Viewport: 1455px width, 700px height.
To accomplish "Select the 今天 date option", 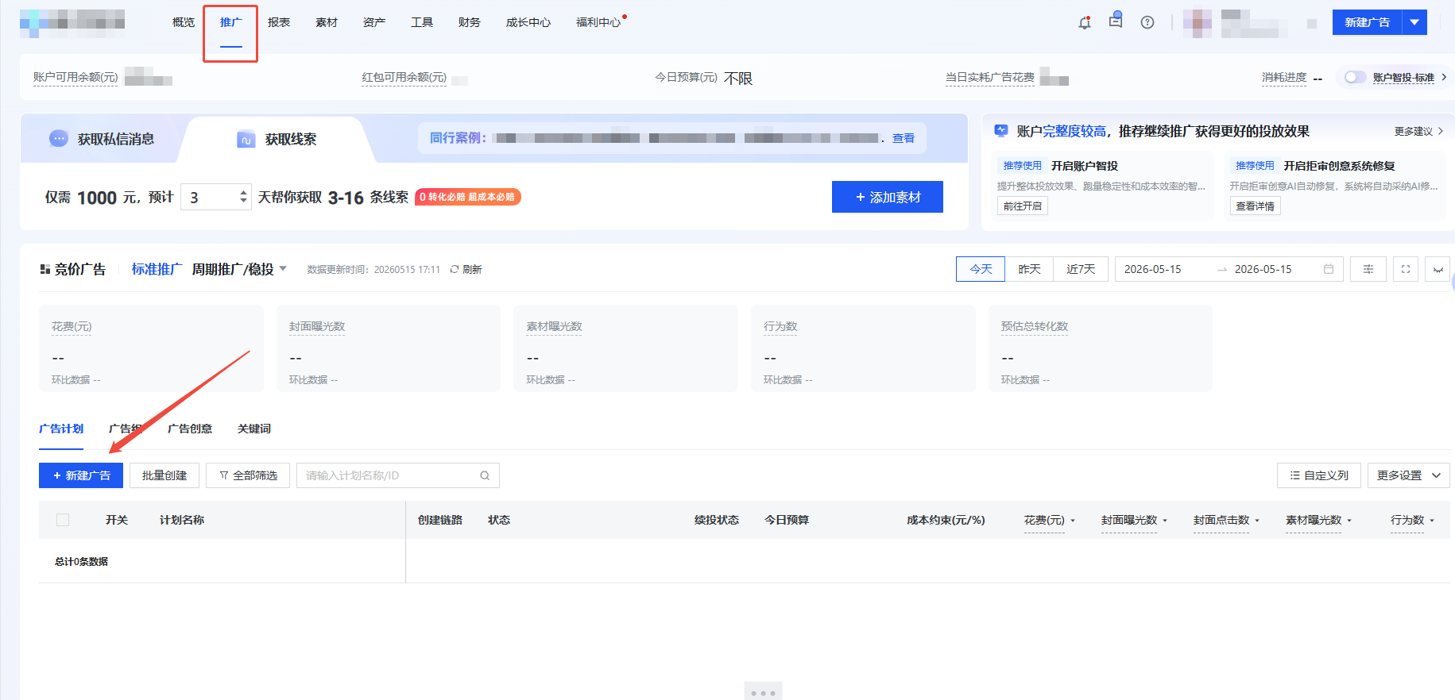I will pyautogui.click(x=981, y=269).
